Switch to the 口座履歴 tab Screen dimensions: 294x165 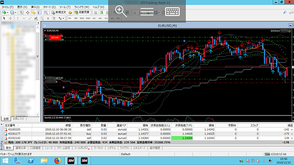(35, 148)
